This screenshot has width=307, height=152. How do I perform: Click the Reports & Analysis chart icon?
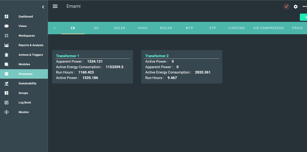[7, 45]
